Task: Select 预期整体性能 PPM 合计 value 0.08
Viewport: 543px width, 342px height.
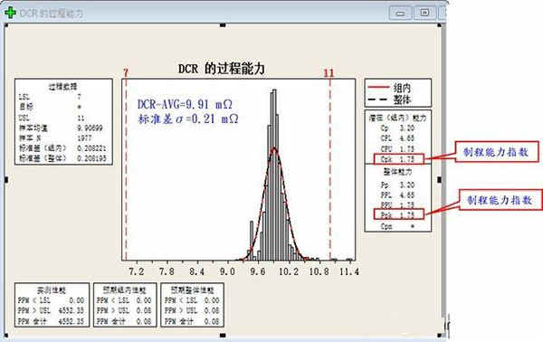Action: [x=212, y=321]
